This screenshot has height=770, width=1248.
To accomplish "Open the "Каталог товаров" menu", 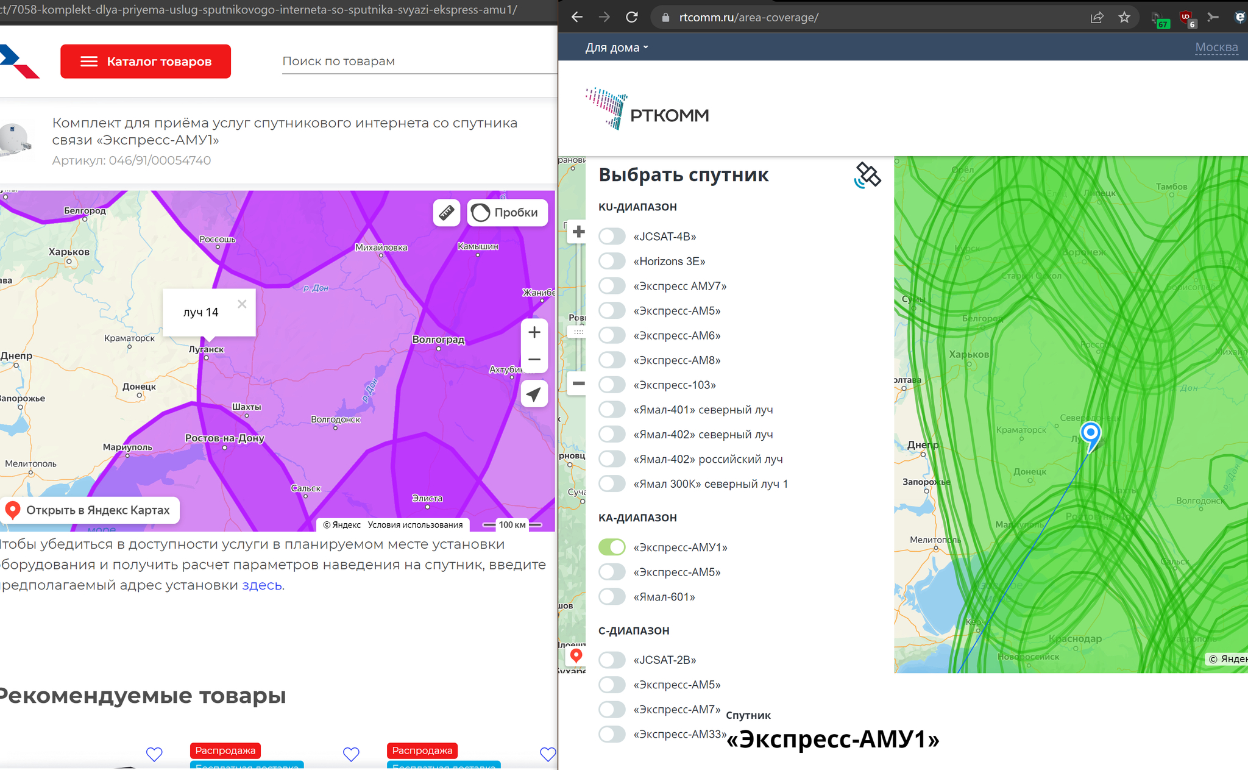I will click(146, 61).
